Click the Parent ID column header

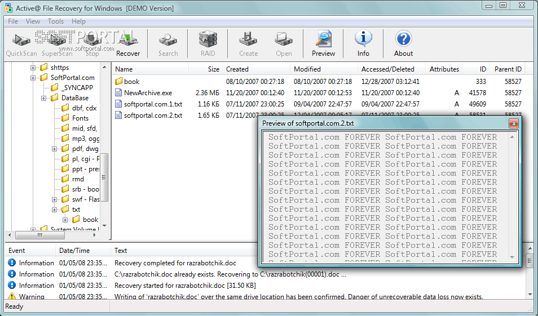point(507,69)
